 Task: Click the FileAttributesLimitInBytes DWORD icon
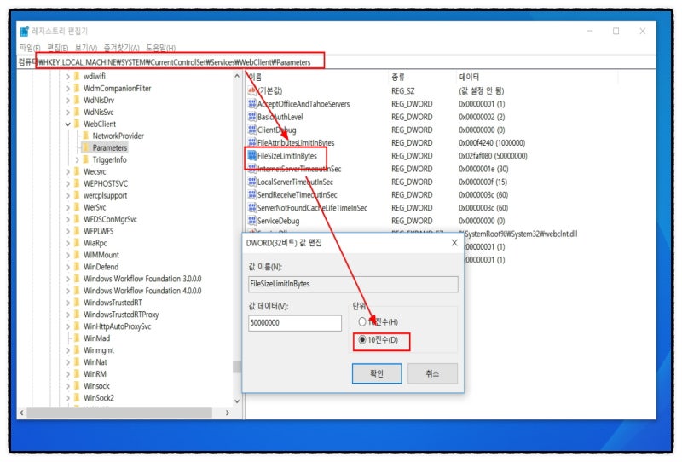pyautogui.click(x=251, y=142)
